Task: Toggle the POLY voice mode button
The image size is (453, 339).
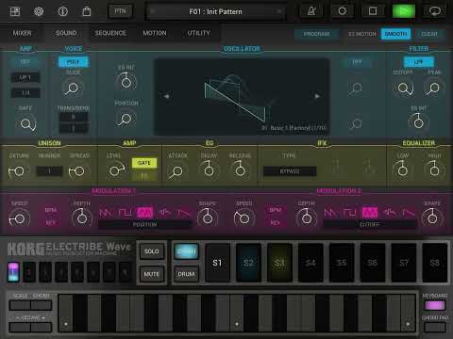Action: point(73,62)
